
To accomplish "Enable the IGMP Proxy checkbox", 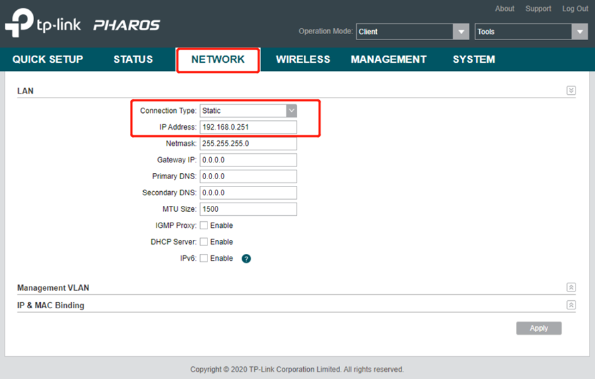I will pyautogui.click(x=203, y=225).
